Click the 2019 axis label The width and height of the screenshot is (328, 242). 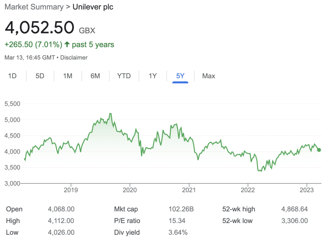coord(71,190)
